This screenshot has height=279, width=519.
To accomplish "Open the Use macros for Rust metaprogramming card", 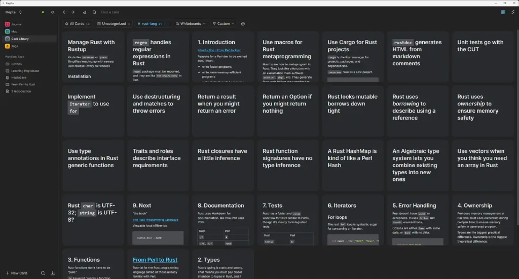I will pyautogui.click(x=288, y=57).
